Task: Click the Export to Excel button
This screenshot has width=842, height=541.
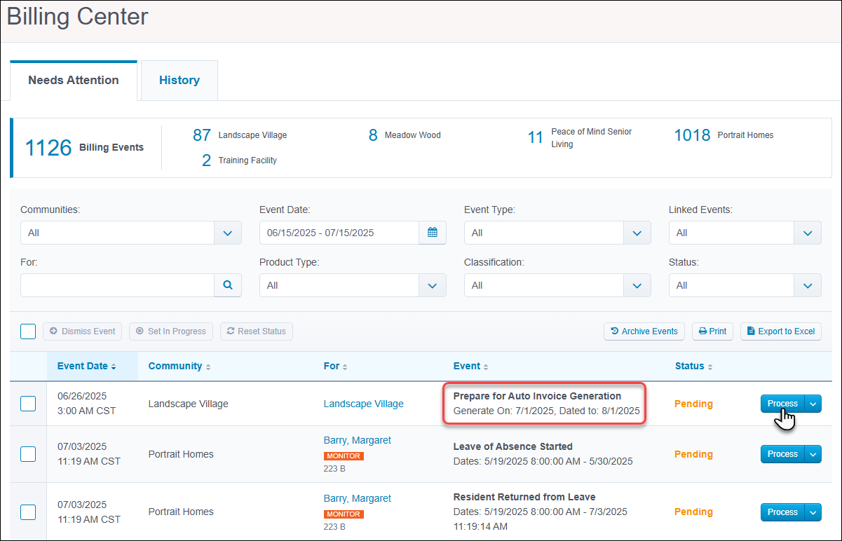Action: coord(780,331)
